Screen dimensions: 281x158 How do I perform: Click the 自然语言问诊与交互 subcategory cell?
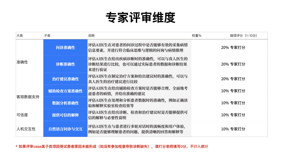click(65, 129)
